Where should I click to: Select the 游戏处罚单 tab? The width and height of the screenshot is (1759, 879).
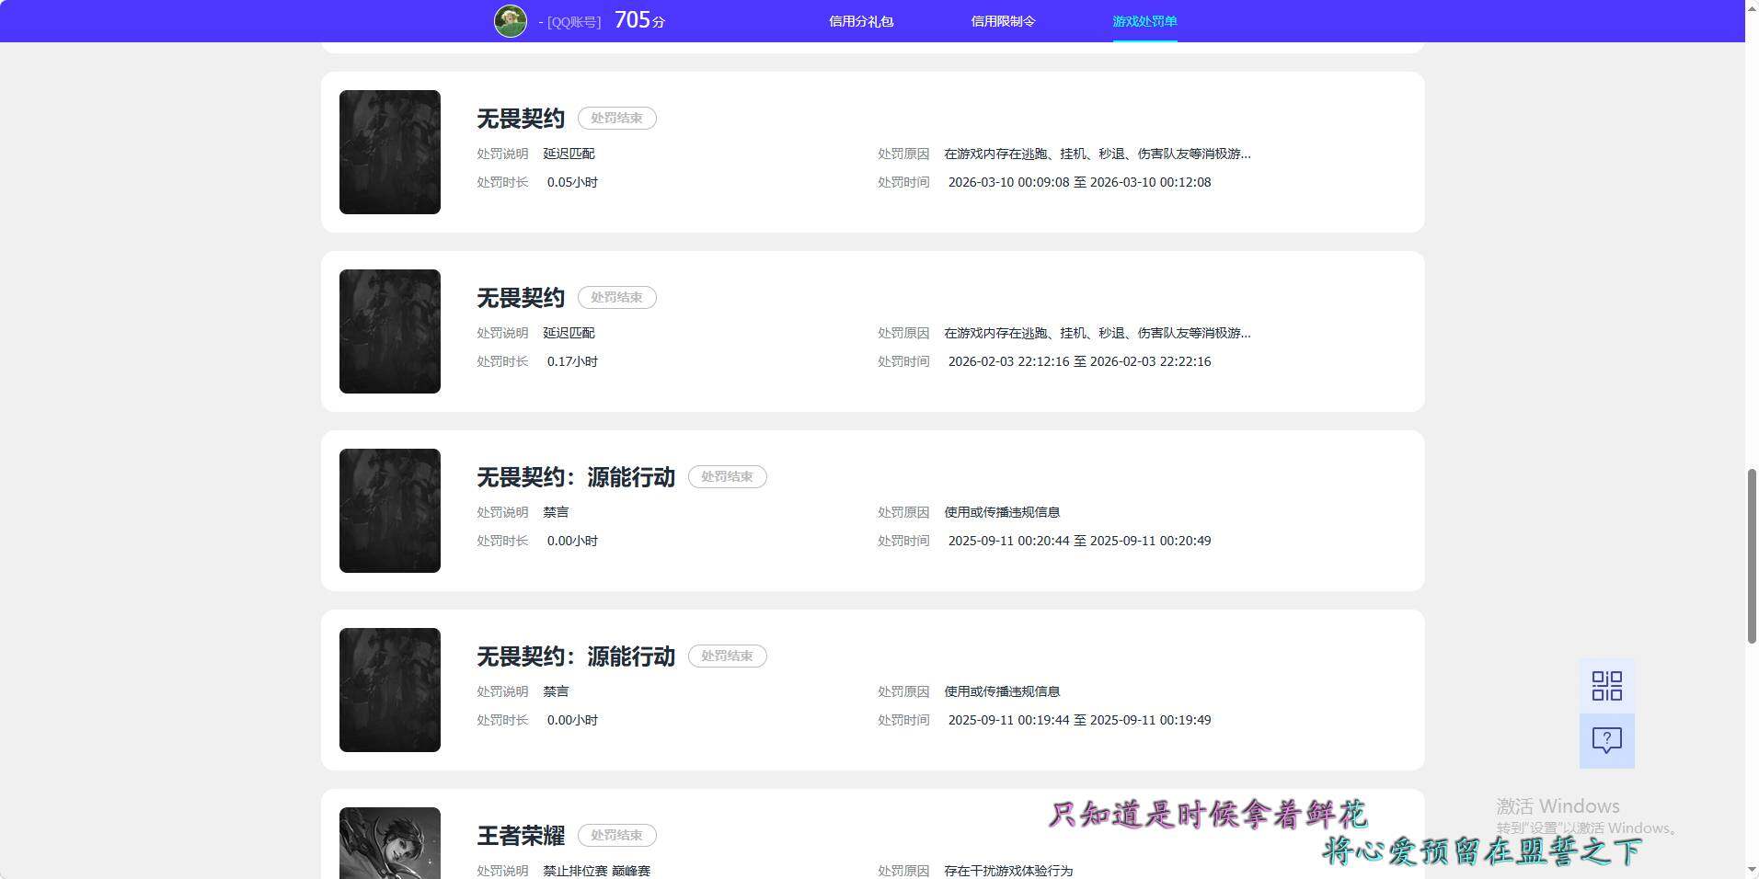click(x=1144, y=20)
